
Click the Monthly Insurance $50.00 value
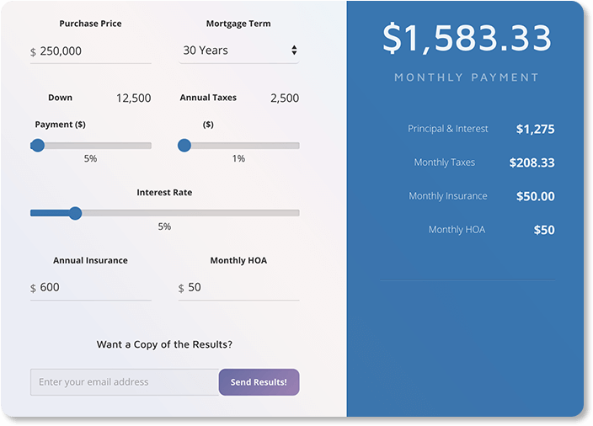pos(535,196)
